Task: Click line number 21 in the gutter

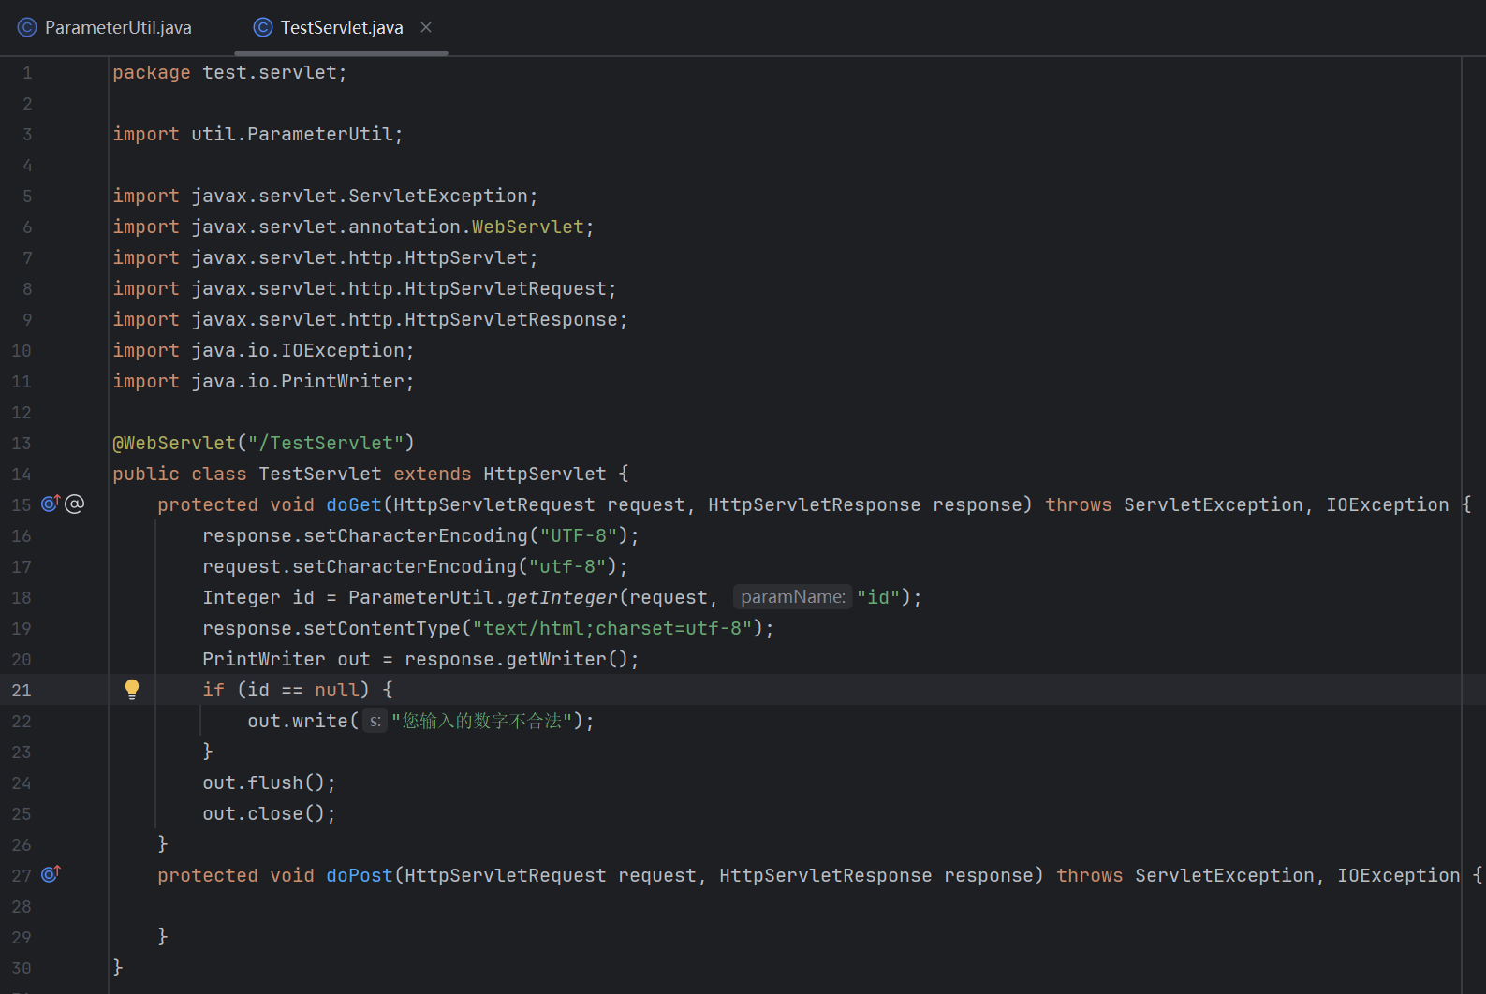Action: click(22, 690)
